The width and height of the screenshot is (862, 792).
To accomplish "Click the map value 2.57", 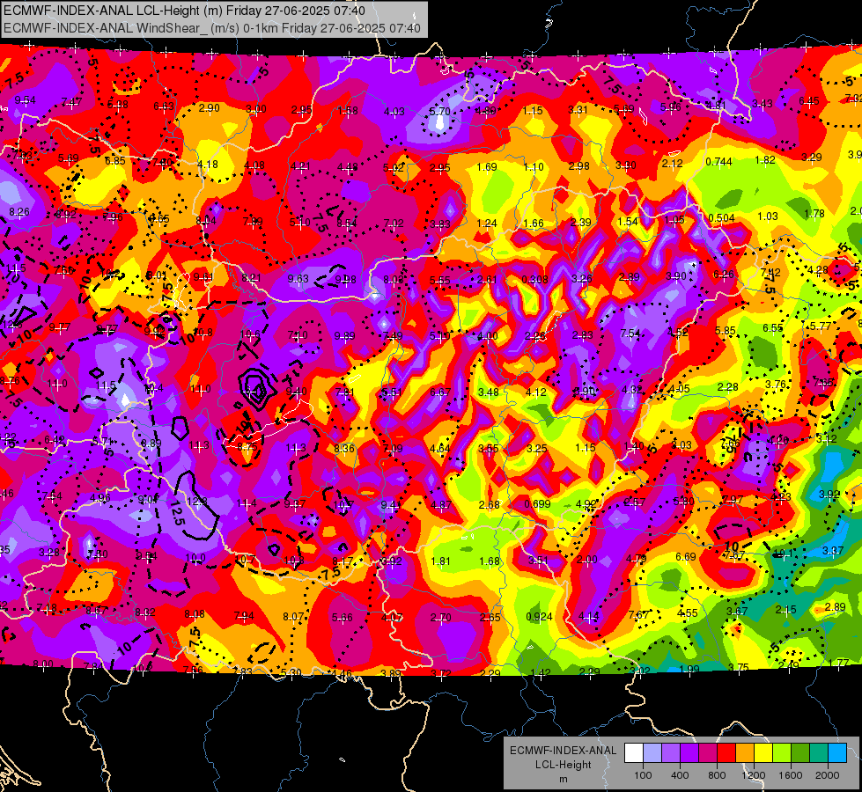I will 635,502.
